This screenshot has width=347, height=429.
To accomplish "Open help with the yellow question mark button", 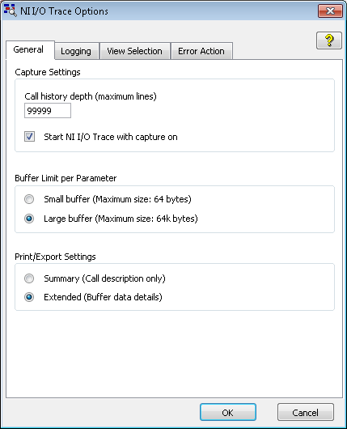I will (329, 40).
